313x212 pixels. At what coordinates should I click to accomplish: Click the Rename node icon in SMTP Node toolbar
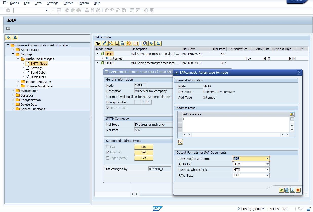129,43
